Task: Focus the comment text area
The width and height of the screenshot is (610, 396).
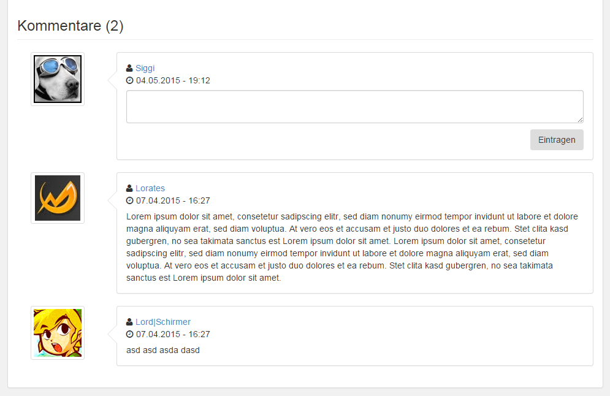Action: pos(355,107)
